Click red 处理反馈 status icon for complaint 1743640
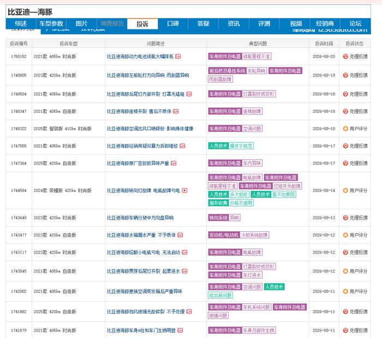 click(345, 218)
